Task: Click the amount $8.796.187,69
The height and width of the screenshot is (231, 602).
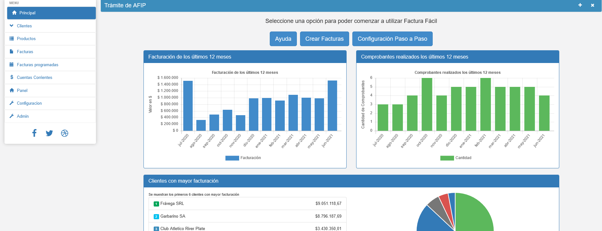Action: click(x=328, y=216)
